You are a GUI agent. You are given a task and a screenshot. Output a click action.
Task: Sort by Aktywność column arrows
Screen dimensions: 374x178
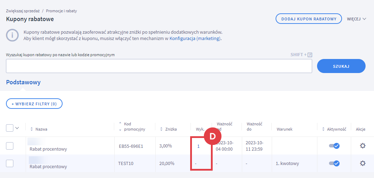pyautogui.click(x=323, y=130)
